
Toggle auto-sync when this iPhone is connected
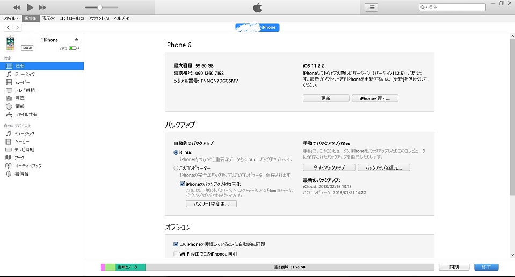point(176,244)
